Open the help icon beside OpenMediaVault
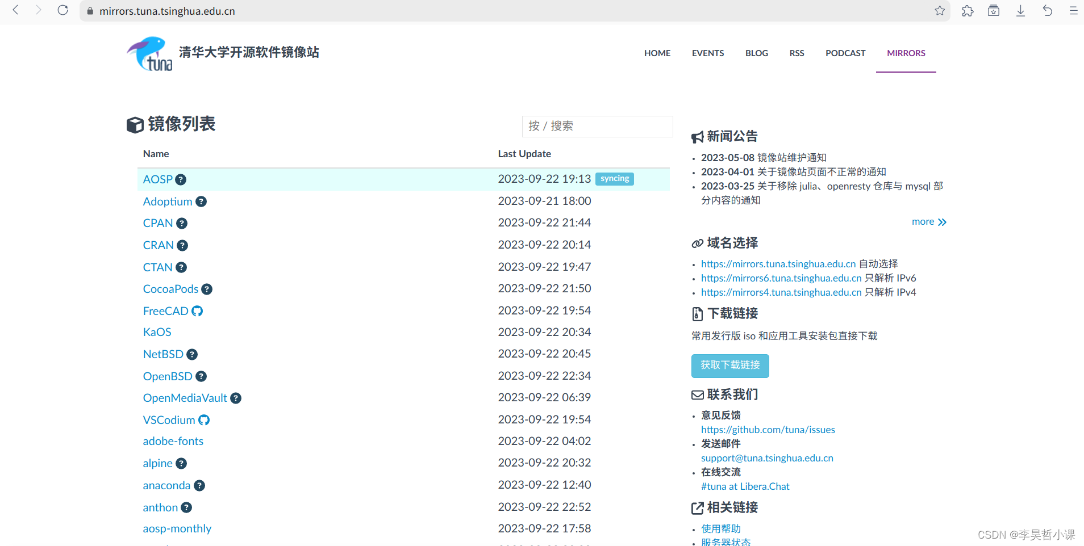 click(x=236, y=398)
